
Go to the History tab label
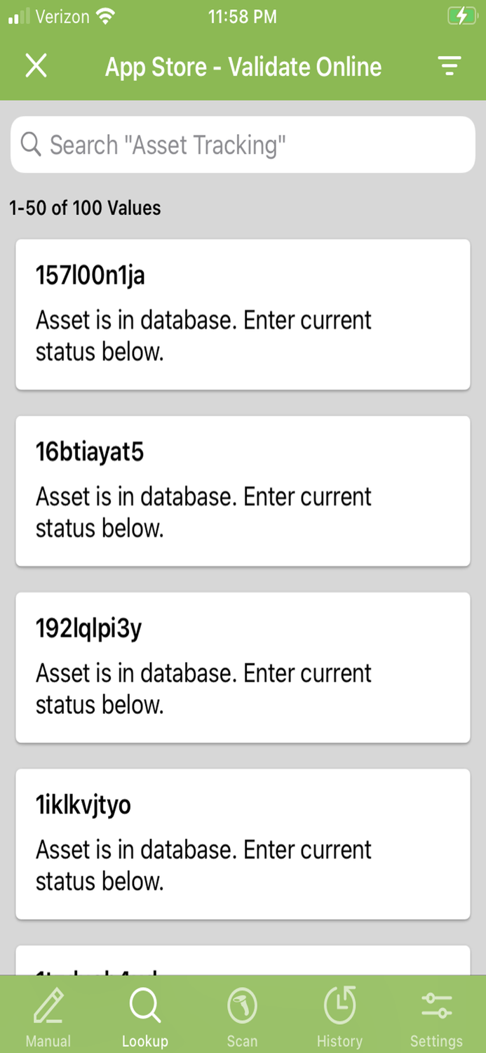tap(339, 1040)
